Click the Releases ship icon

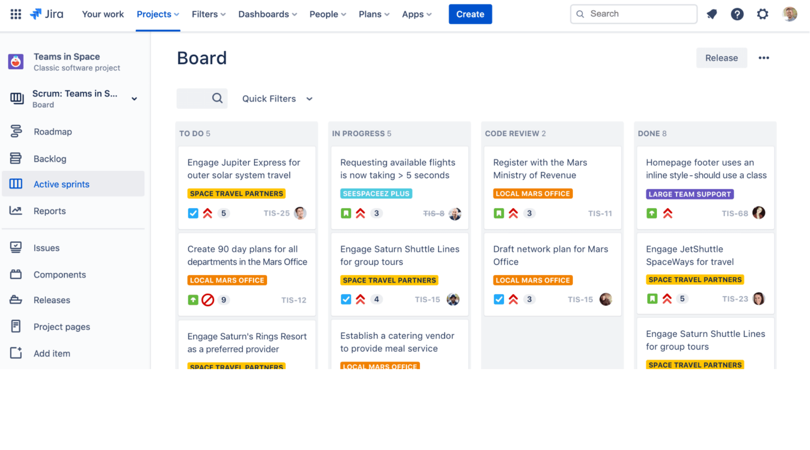[16, 299]
